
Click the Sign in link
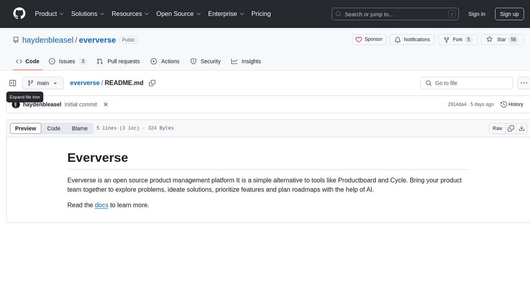(x=477, y=14)
